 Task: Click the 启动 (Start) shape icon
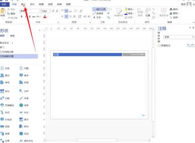pyautogui.click(x=21, y=133)
